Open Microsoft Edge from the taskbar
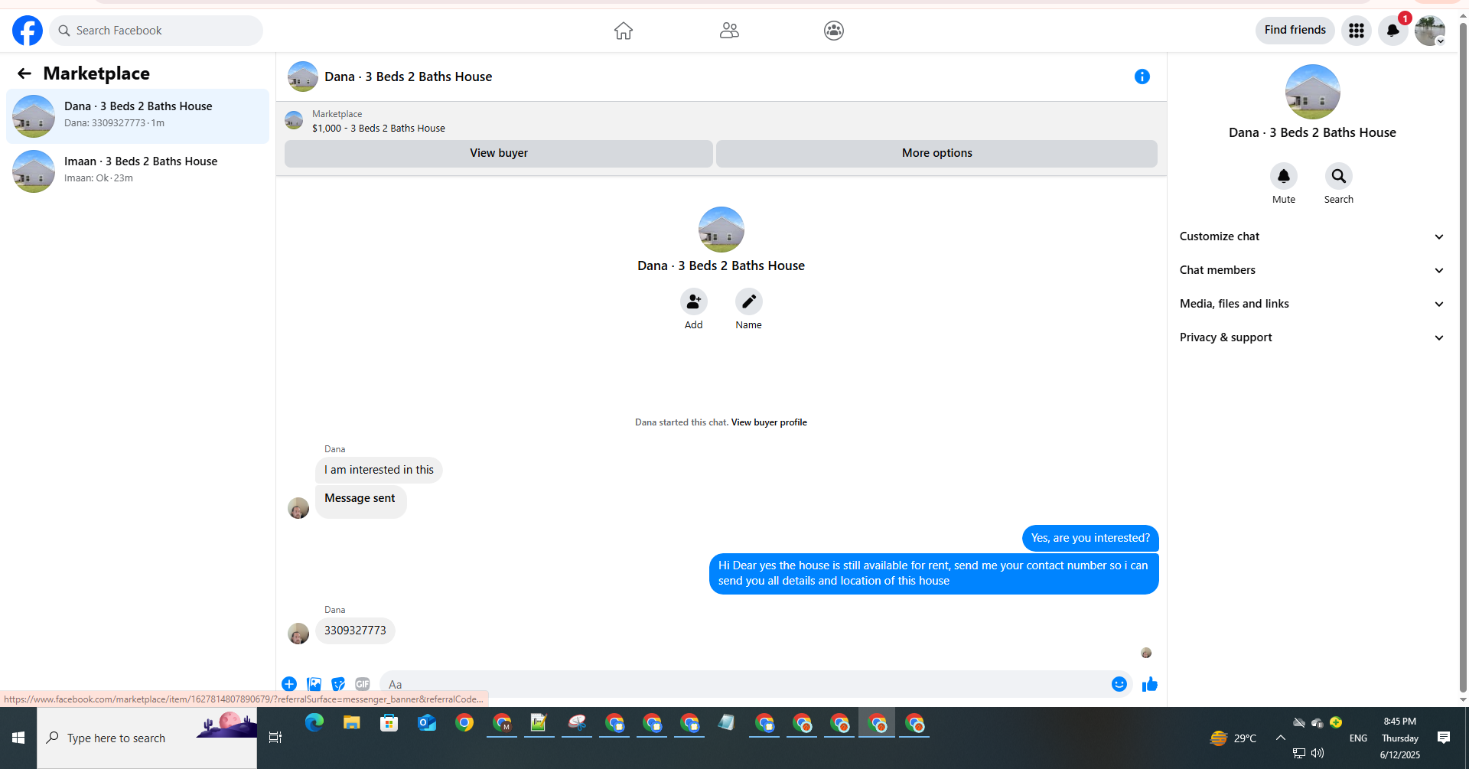The image size is (1469, 769). pos(314,722)
